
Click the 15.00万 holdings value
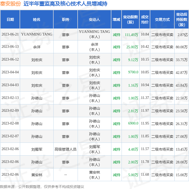pyautogui.click(x=182, y=175)
